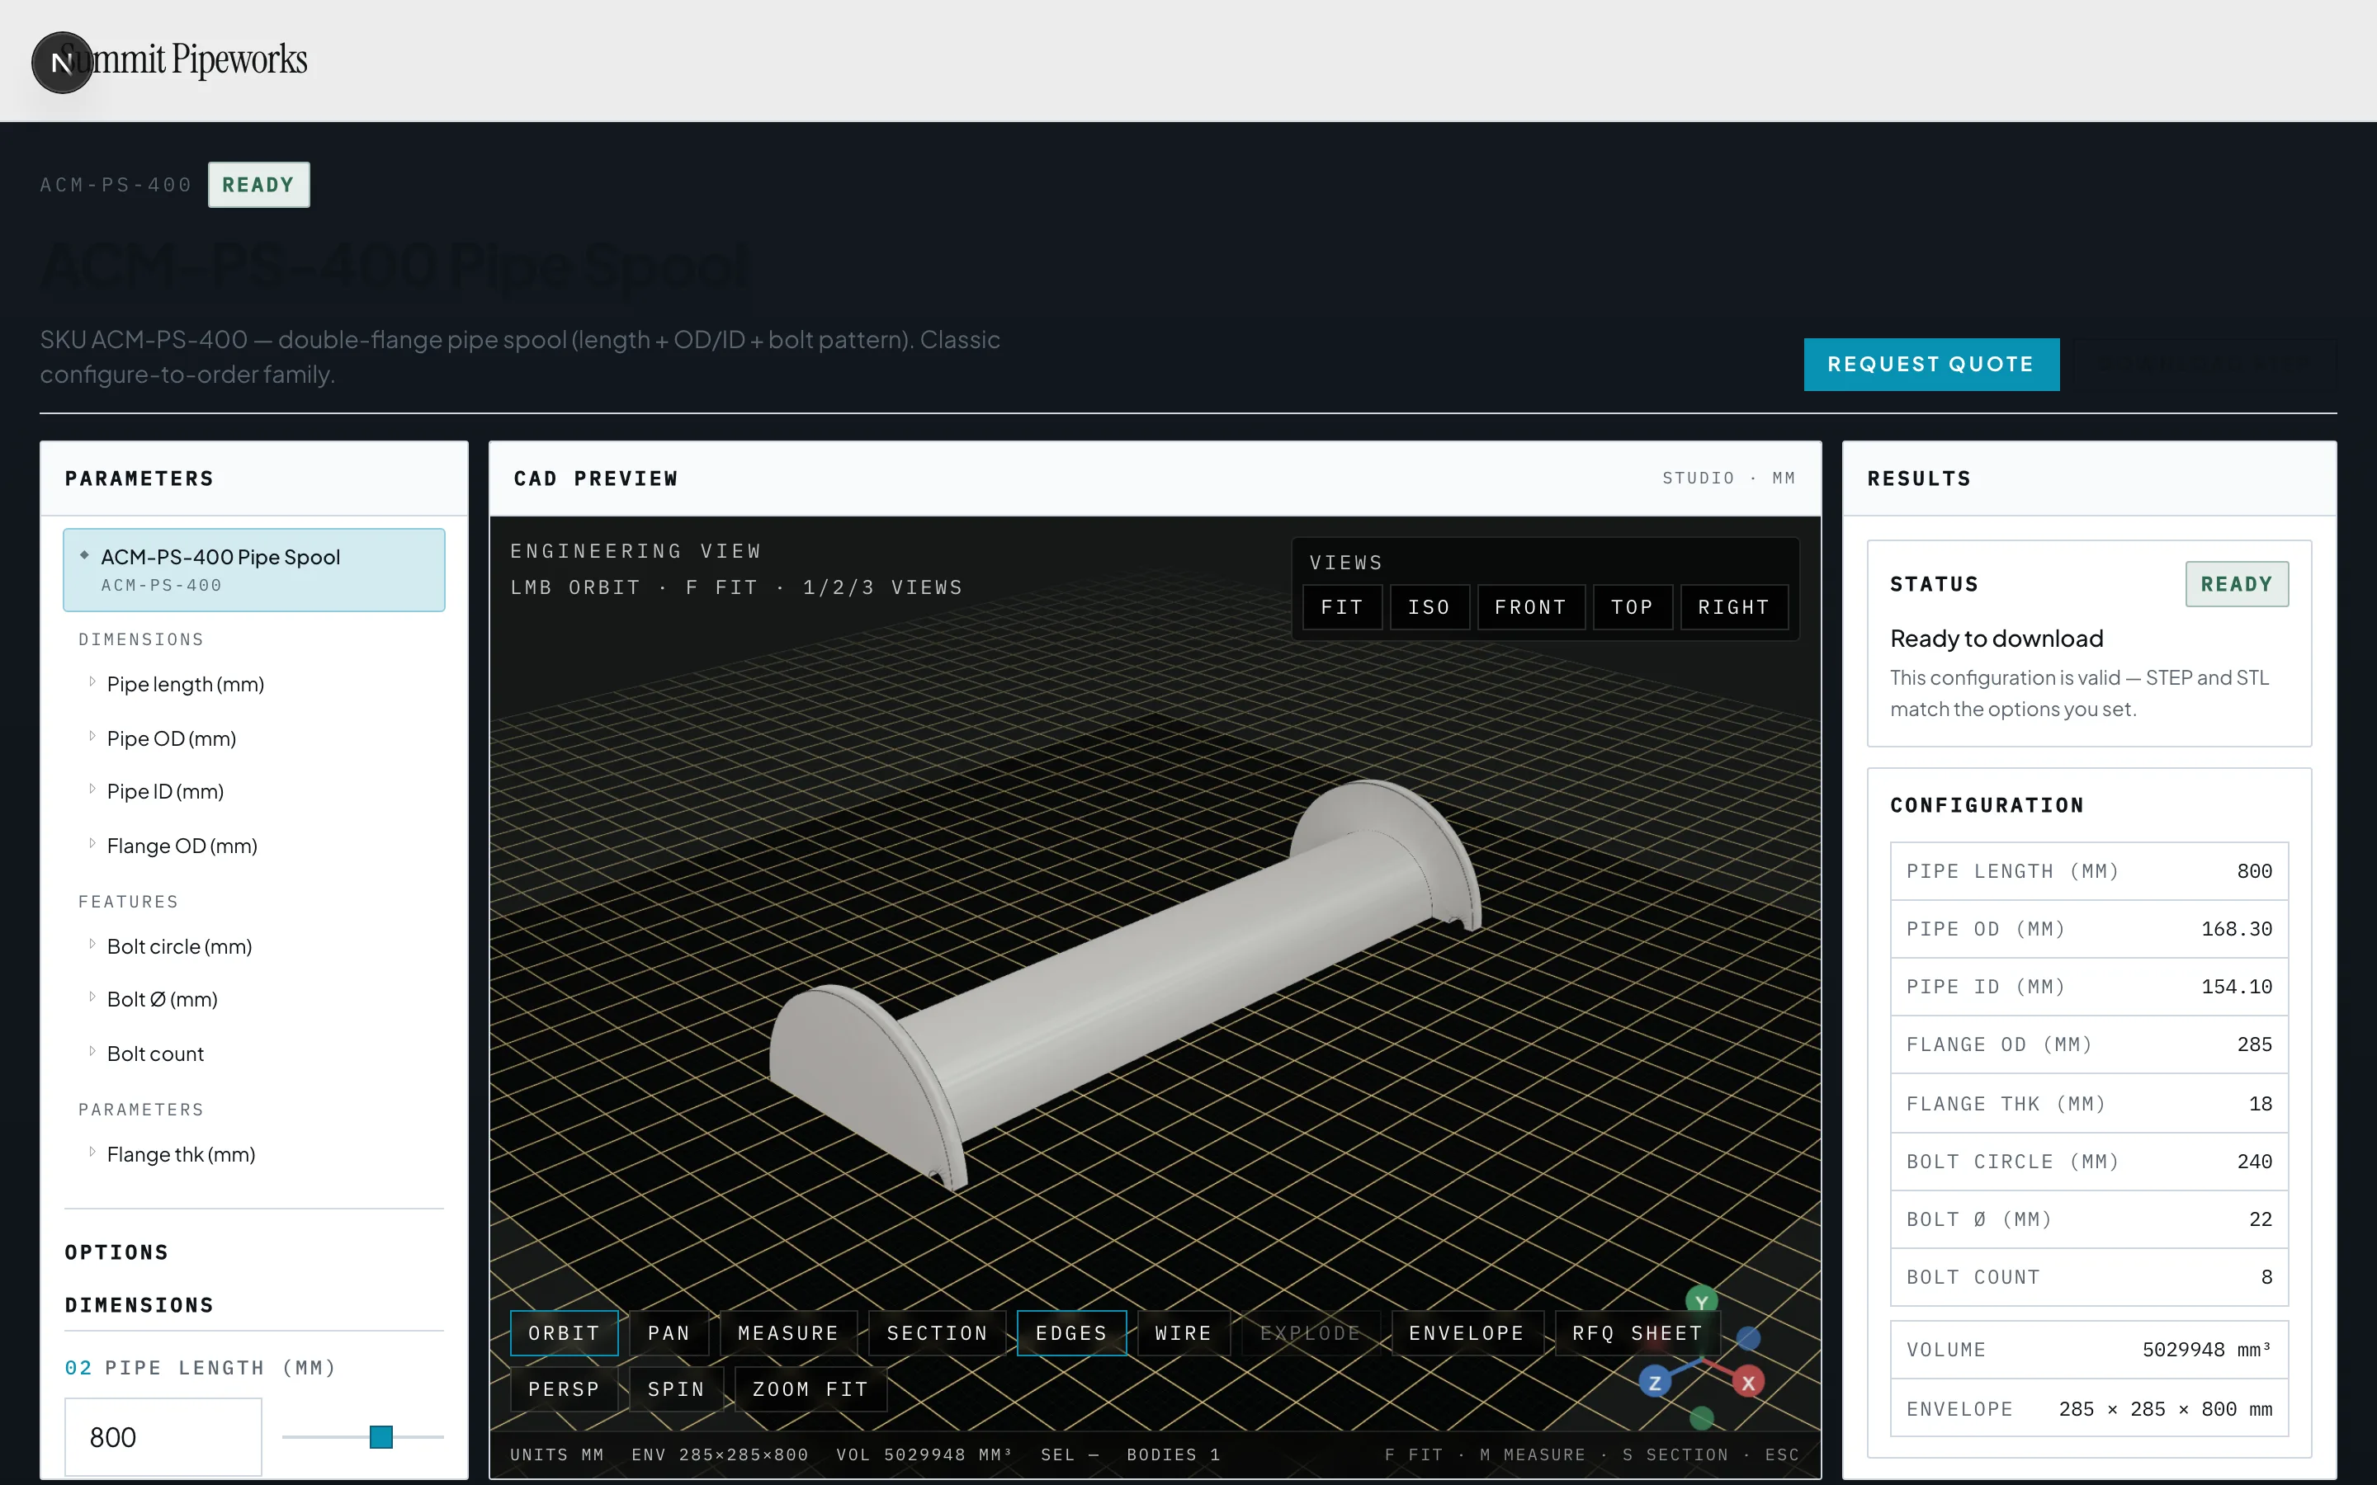2377x1485 pixels.
Task: Click the round N avatar icon
Action: pyautogui.click(x=62, y=63)
